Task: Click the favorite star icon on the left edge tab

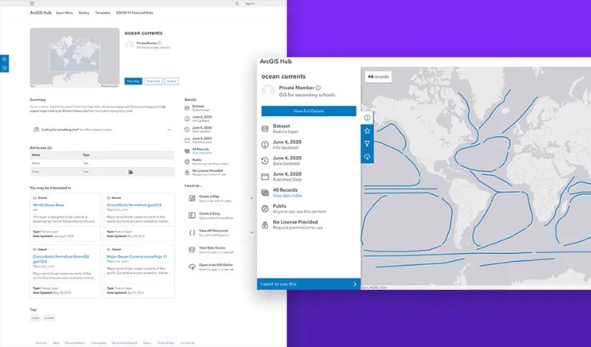Action: [4, 59]
